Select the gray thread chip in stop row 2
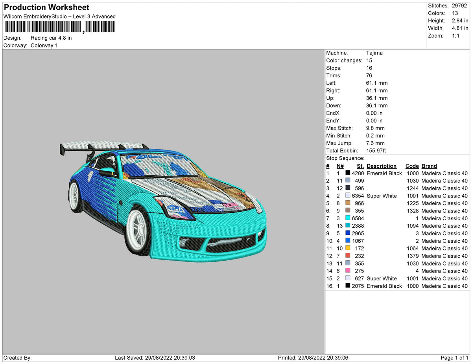This screenshot has height=364, width=472. pyautogui.click(x=348, y=181)
